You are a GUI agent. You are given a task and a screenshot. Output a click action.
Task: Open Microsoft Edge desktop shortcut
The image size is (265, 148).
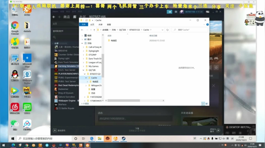coord(27,58)
